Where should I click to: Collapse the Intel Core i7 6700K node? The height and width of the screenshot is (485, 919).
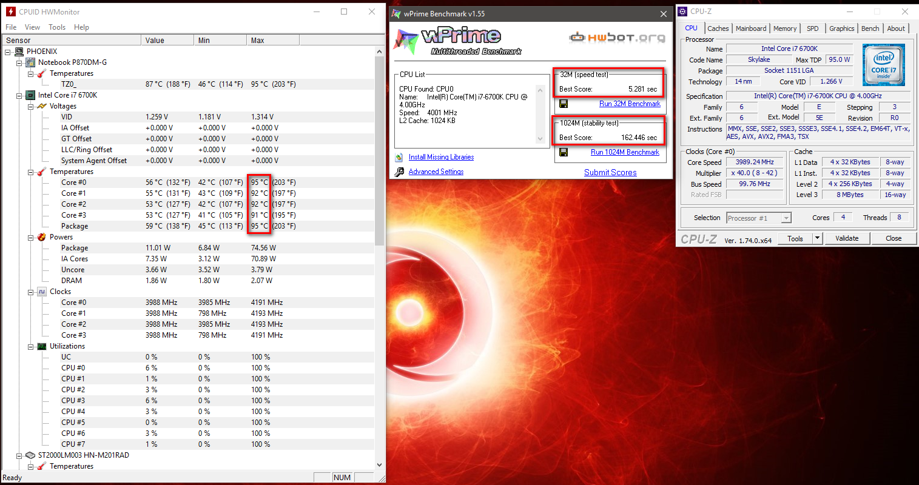[19, 95]
